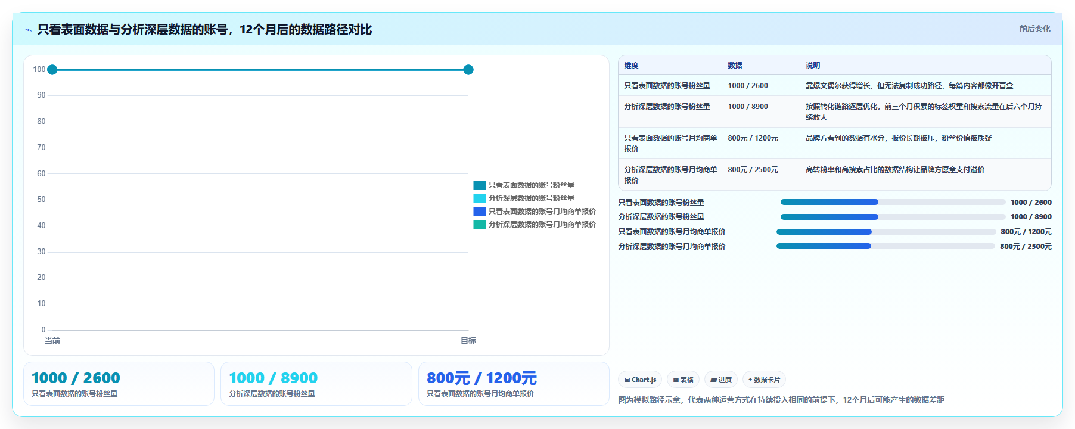Click table value 1000 / 2600
The width and height of the screenshot is (1075, 429).
click(748, 86)
